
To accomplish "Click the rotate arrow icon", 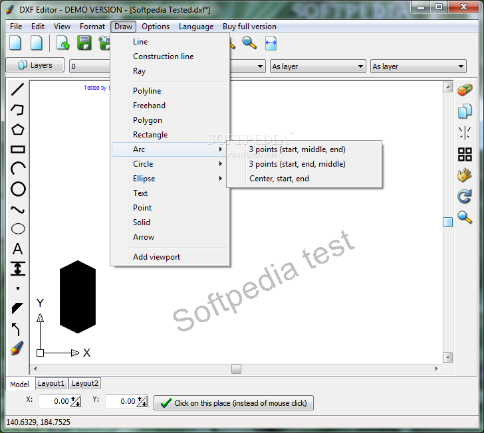I will [x=465, y=196].
